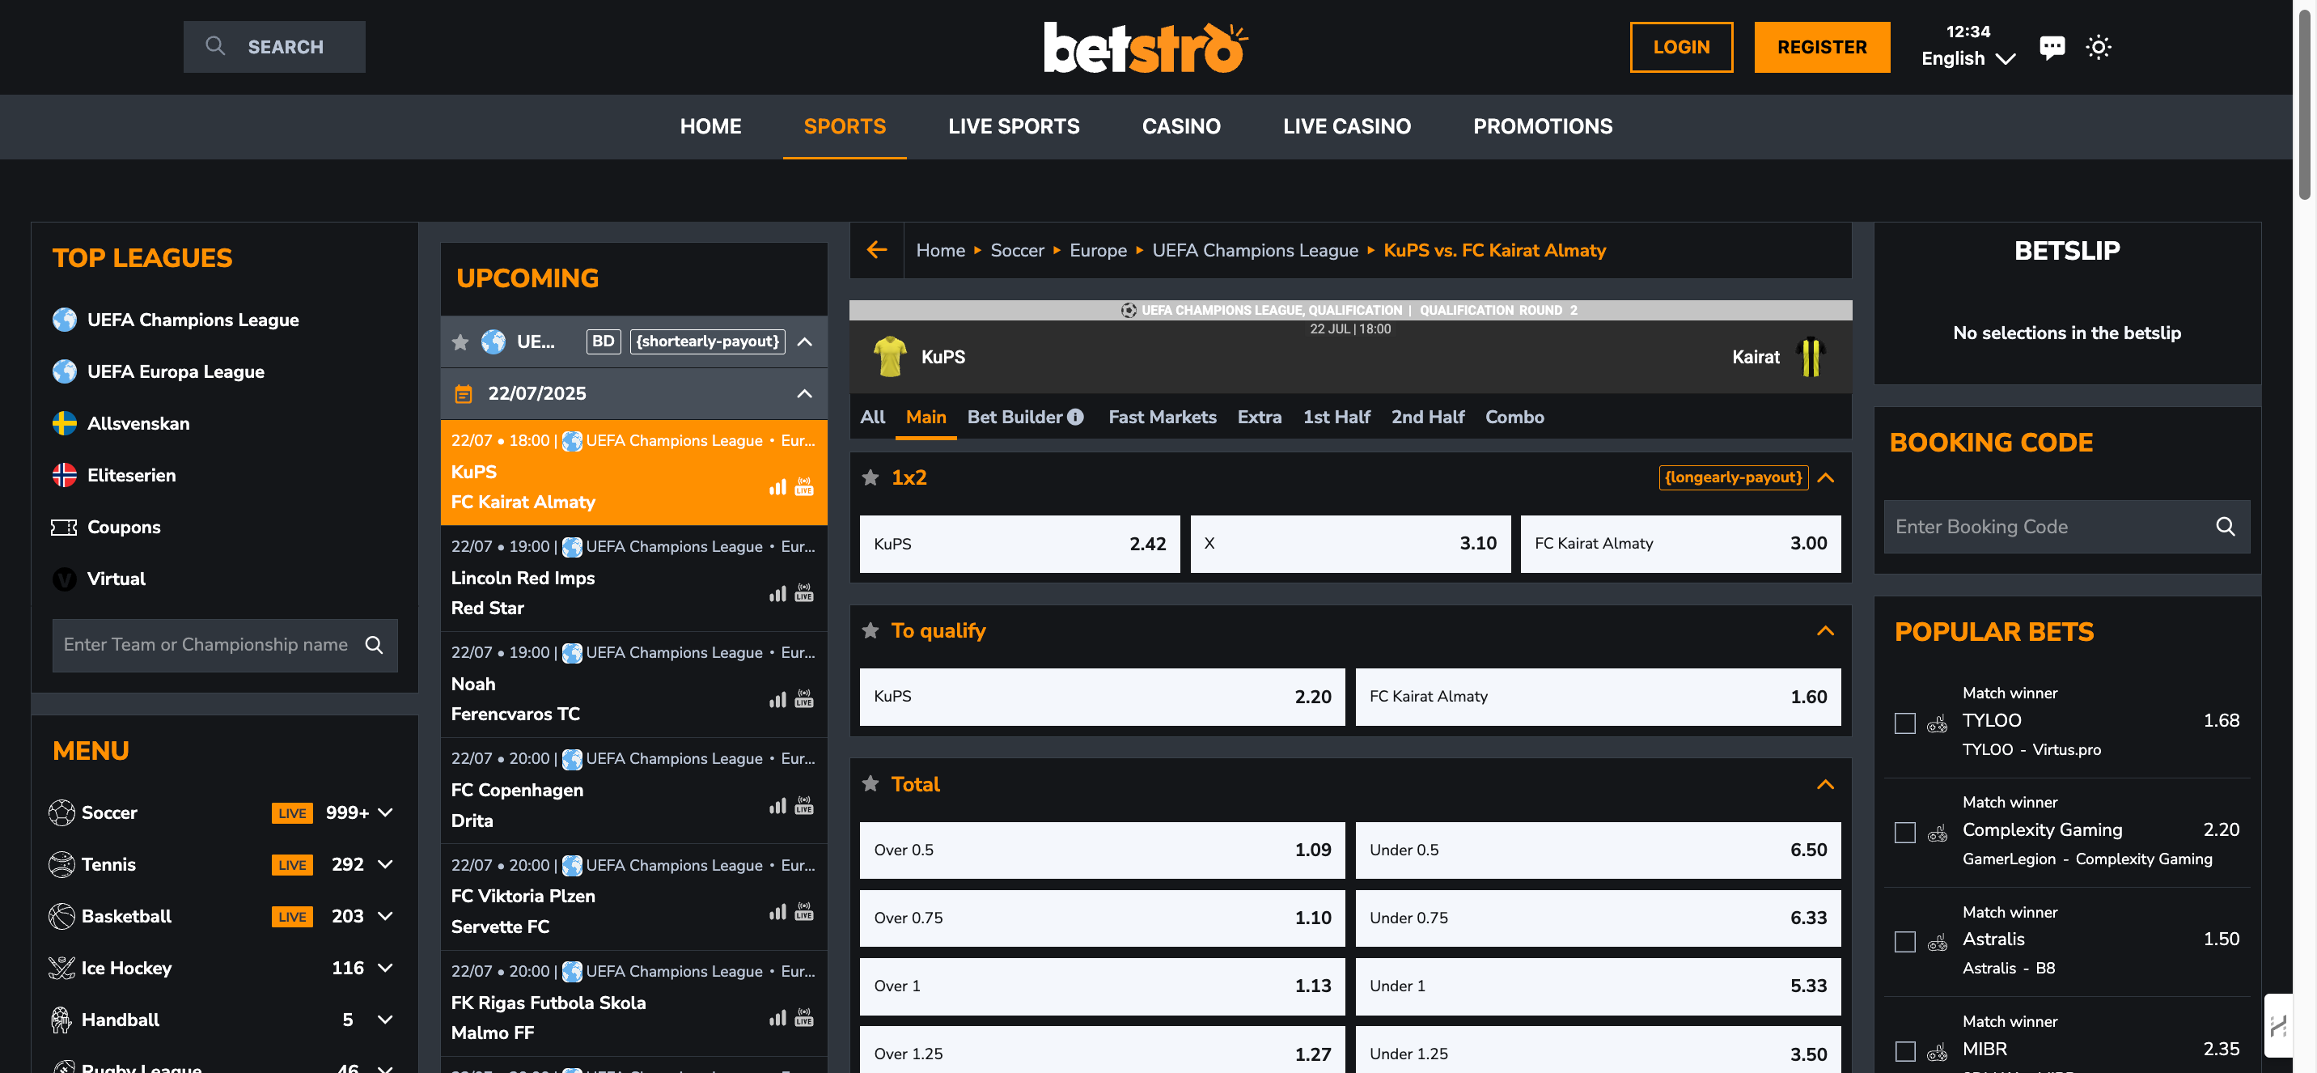Click the live icon for Lincoln Red Imps match
The image size is (2317, 1073).
click(804, 592)
